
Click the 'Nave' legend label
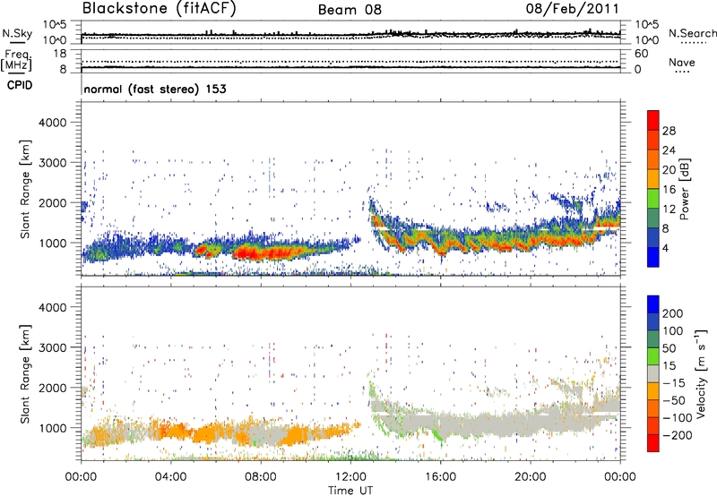(x=682, y=62)
